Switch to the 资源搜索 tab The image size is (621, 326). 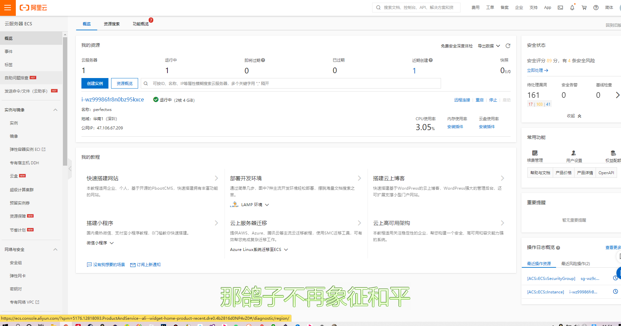[111, 23]
